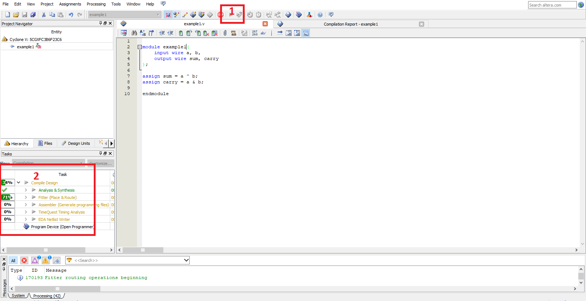Click the editor horizontal scrollbar thumb
Viewport: 586px width, 301px height.
point(143,250)
